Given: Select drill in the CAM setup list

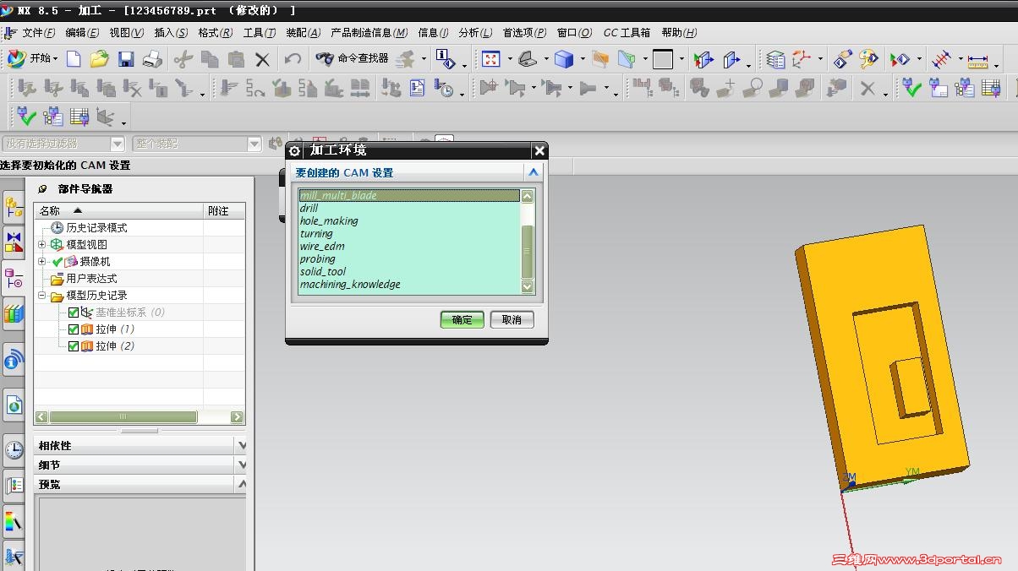Looking at the screenshot, I should [409, 209].
